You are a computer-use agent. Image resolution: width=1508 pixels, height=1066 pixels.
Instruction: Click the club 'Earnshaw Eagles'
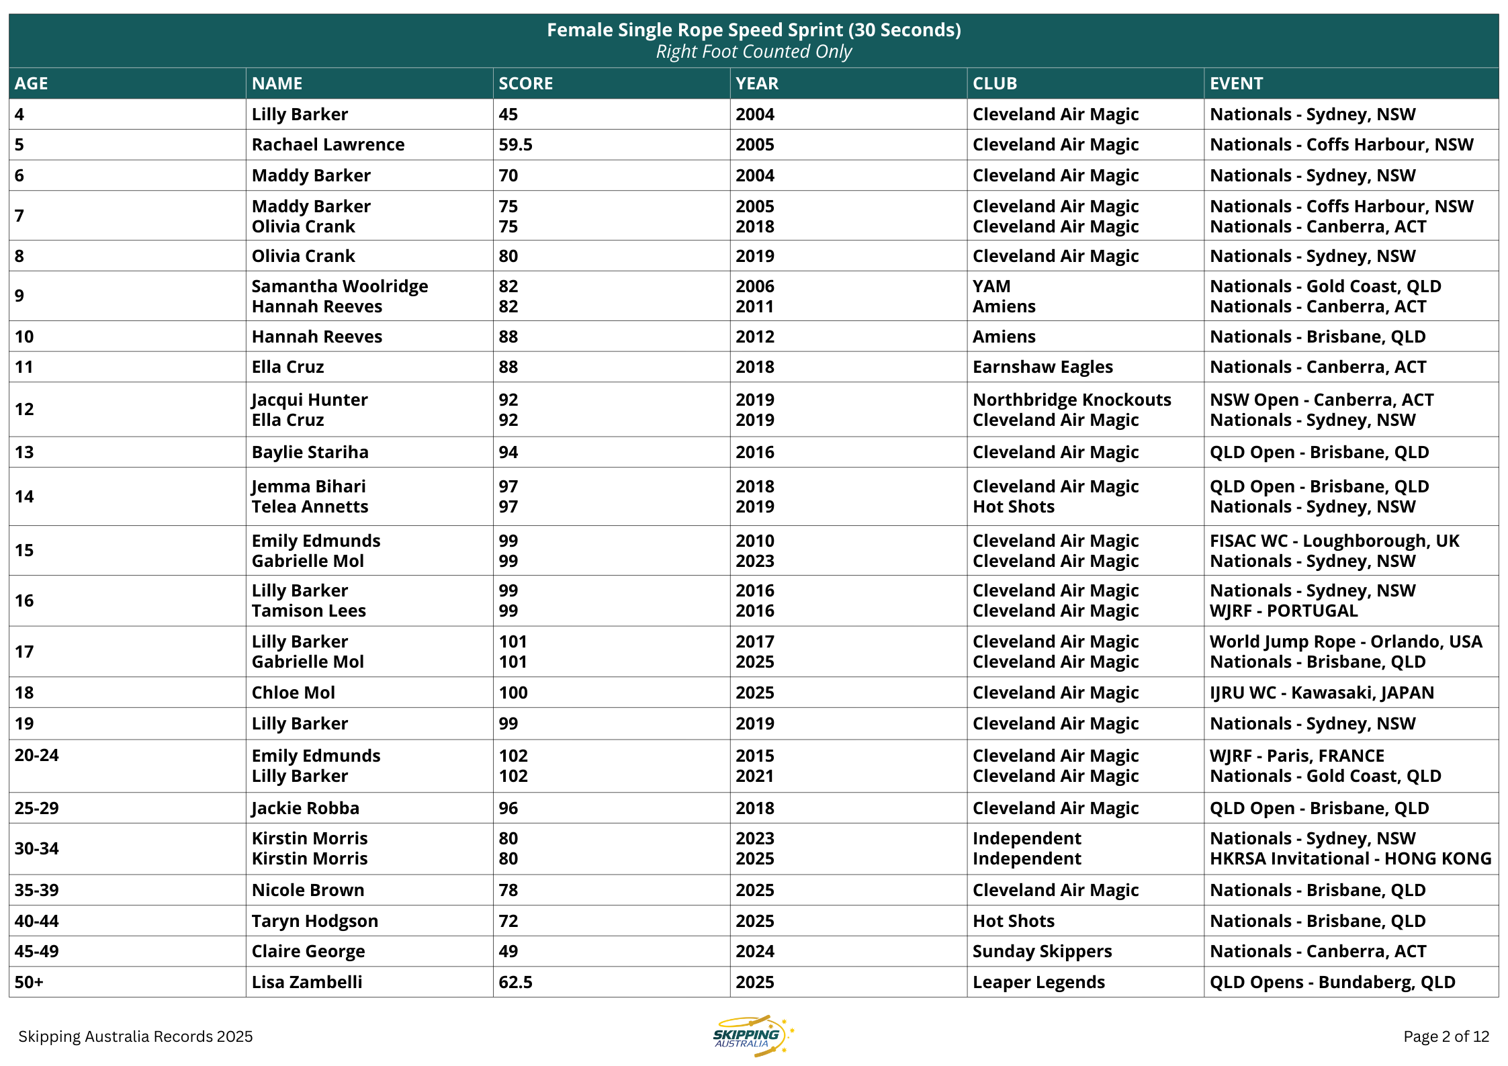(x=1043, y=367)
